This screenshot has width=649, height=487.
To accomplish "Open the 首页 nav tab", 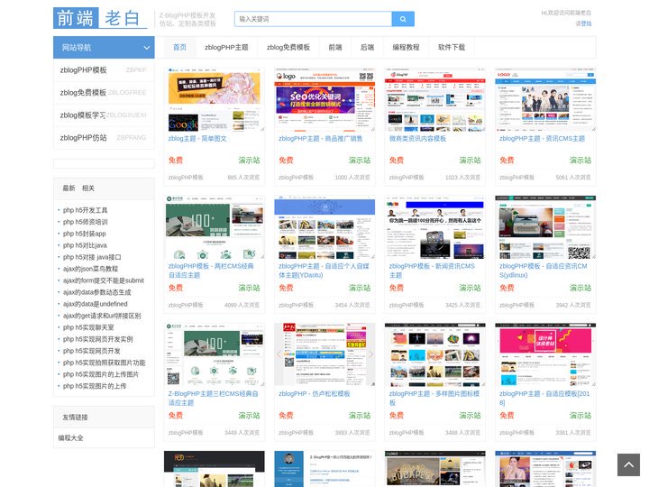I will tap(179, 47).
